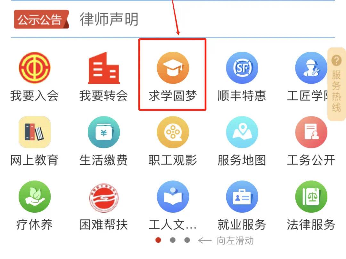Open 疗休养 green leaf icon

(35, 196)
